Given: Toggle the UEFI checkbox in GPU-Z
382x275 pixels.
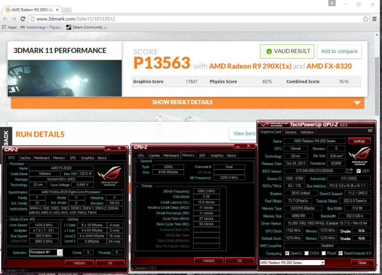Looking at the screenshot, I should (x=359, y=171).
